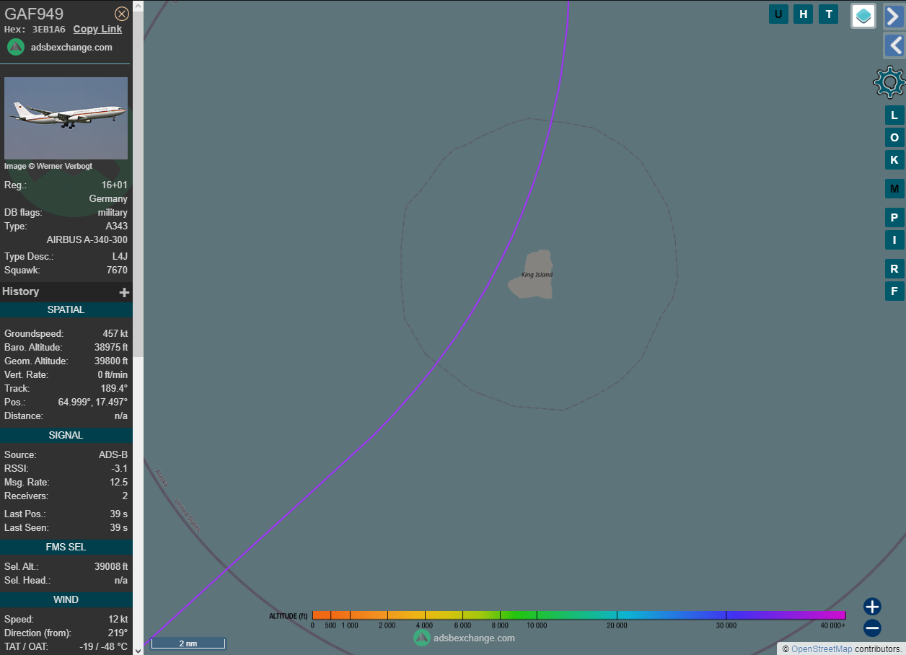Screen dimensions: 906x655
Task: Click the altitude color legend bar
Action: [x=579, y=615]
